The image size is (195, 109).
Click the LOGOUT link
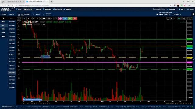[191, 9]
